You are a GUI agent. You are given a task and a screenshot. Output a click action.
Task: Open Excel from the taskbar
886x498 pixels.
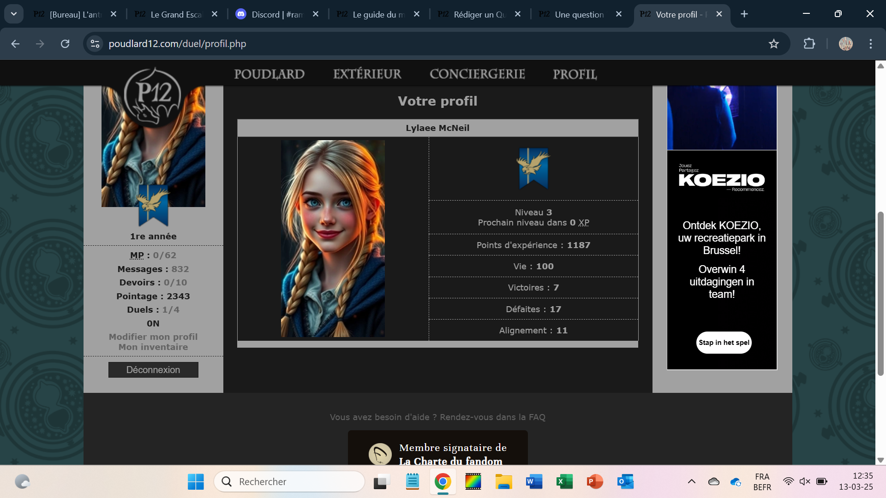coord(564,481)
